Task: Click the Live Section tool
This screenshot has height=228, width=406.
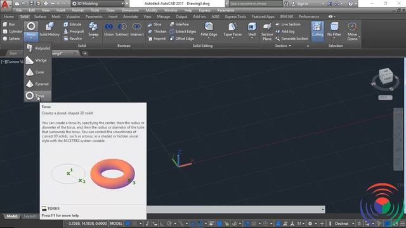Action: [x=288, y=24]
